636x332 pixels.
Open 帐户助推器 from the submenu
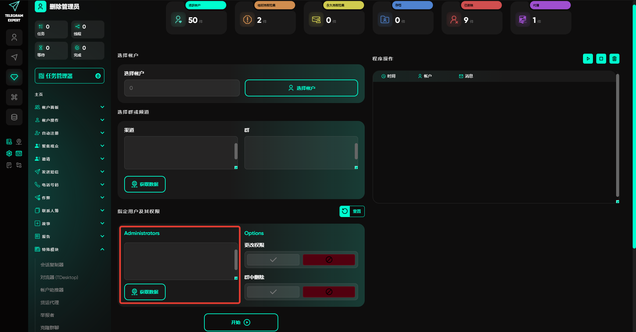click(x=52, y=290)
